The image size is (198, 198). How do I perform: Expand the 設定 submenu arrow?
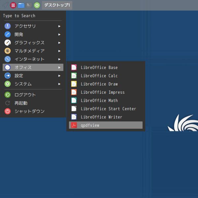[x=59, y=76]
